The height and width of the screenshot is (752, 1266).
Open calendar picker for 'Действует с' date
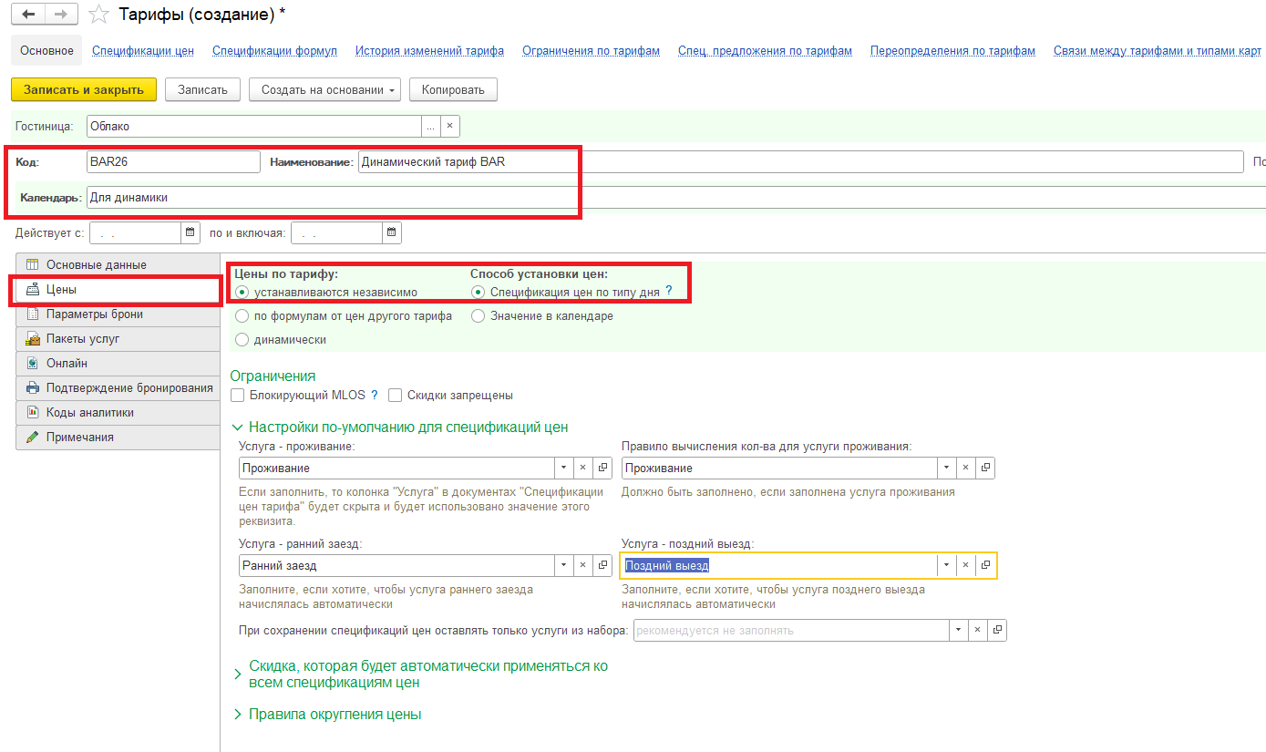pos(190,232)
